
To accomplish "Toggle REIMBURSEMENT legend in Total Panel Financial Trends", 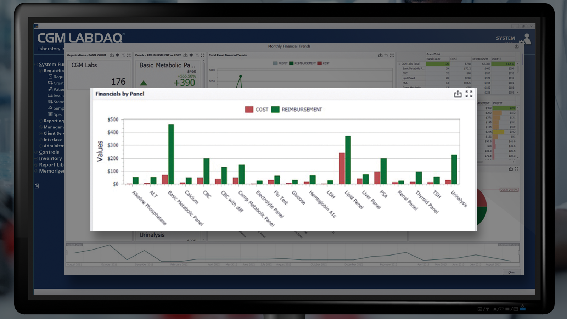I will 302,63.
